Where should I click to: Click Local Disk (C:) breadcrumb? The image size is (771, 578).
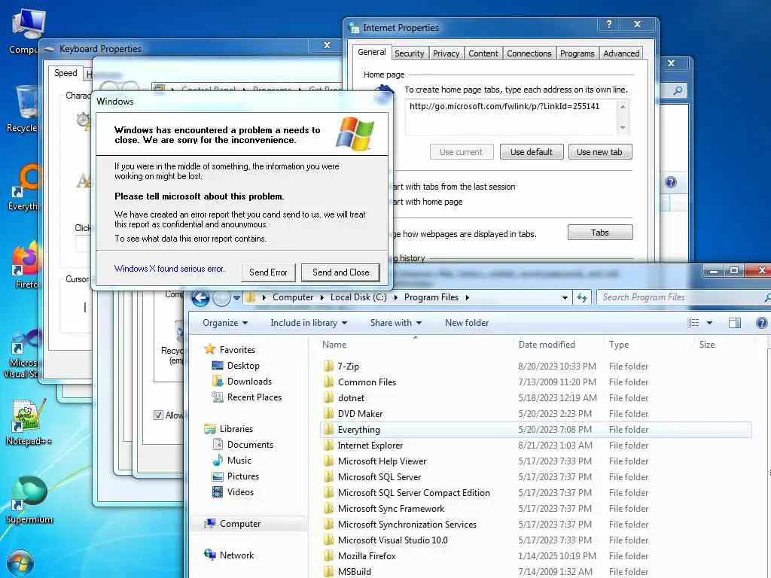point(358,297)
